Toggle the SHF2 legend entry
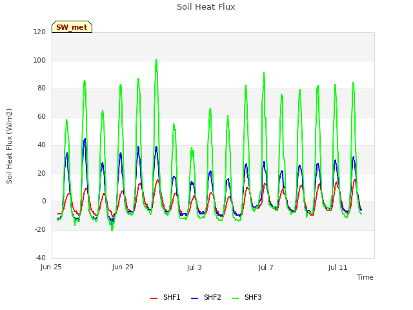Screen dimensions: 413x310 (206, 297)
